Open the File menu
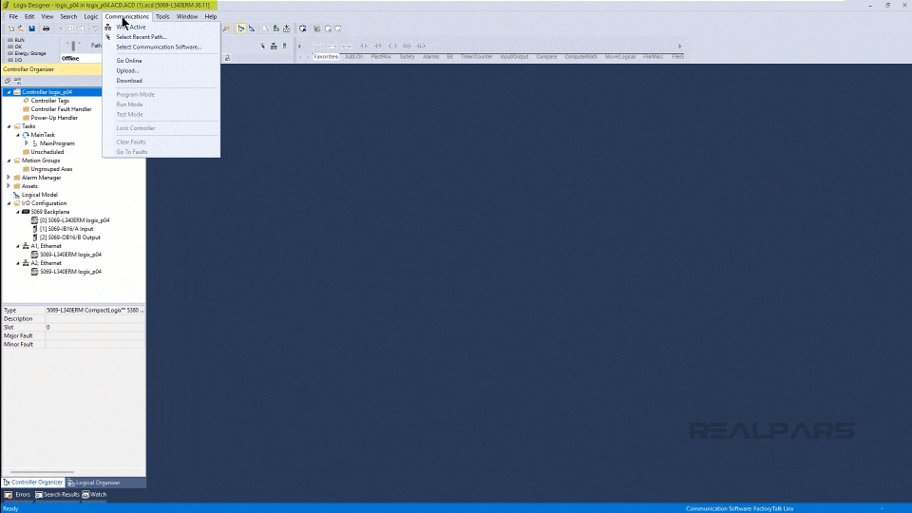 point(13,17)
